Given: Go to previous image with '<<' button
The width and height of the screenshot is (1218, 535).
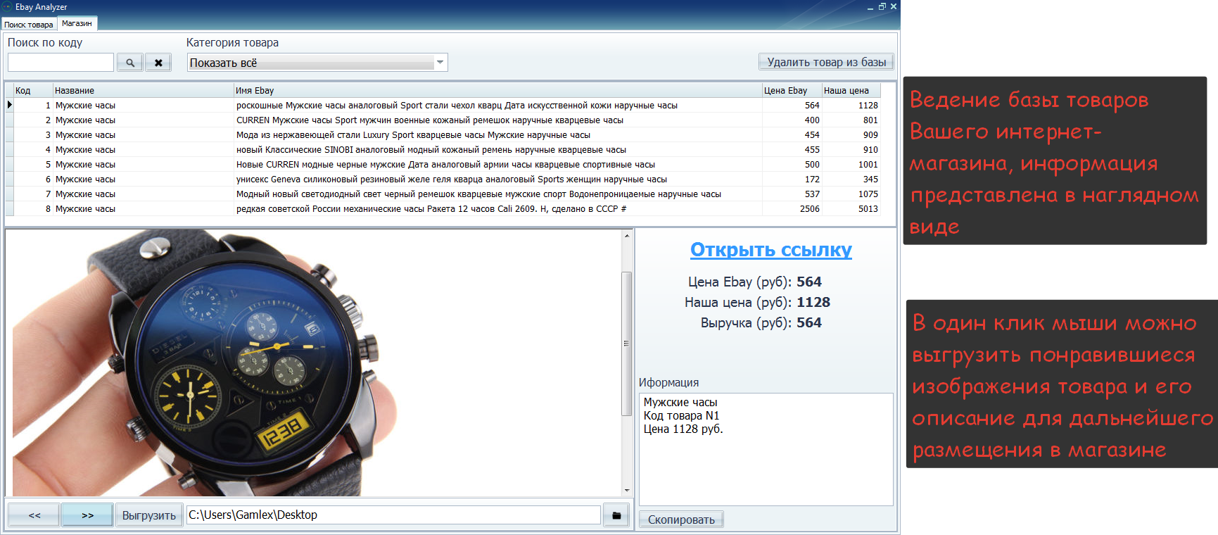Looking at the screenshot, I should point(34,515).
